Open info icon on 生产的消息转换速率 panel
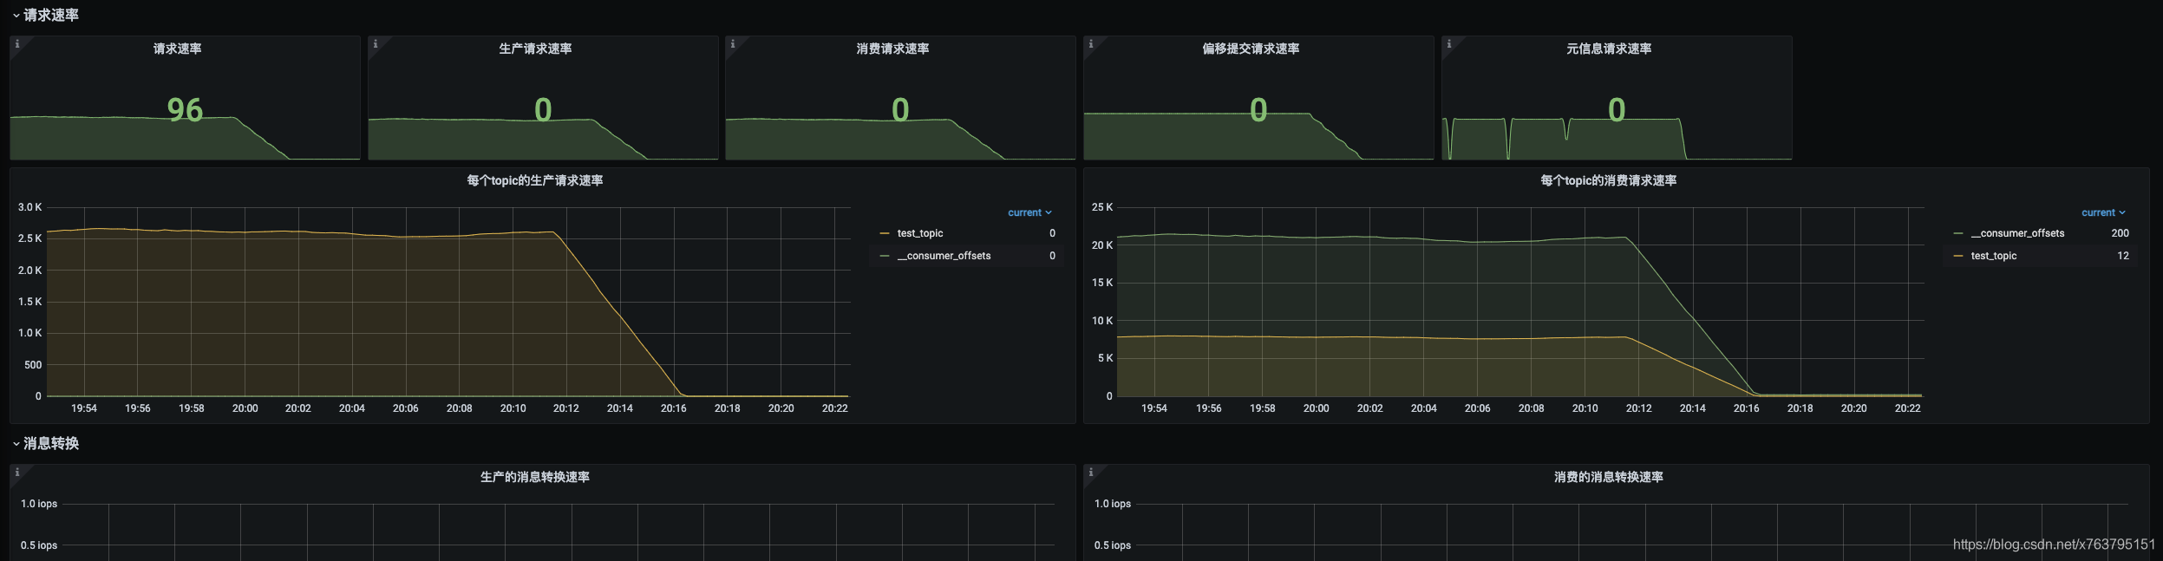The image size is (2163, 561). 17,472
